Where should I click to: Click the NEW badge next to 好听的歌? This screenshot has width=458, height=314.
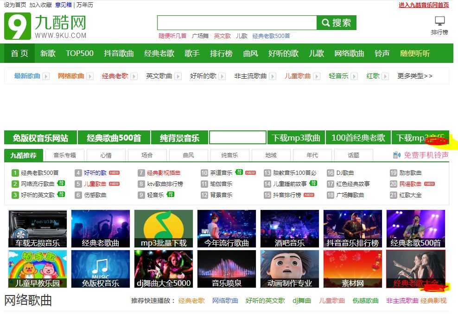click(114, 173)
